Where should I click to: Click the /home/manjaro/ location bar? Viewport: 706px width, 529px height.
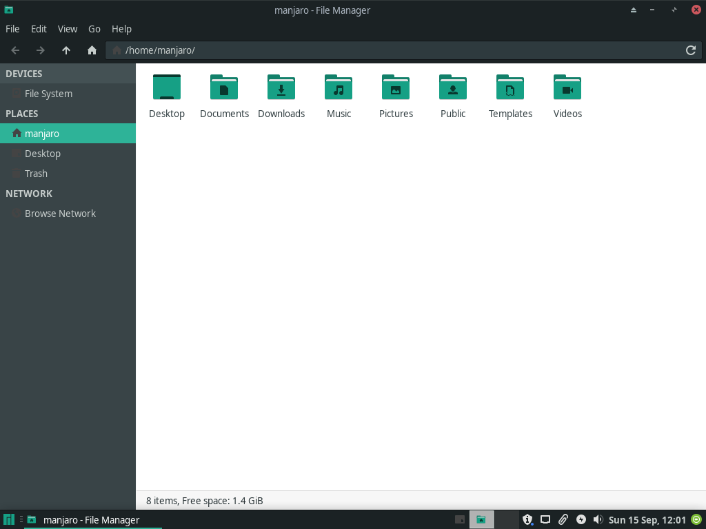click(403, 50)
